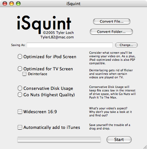This screenshot has width=147, height=149.
Task: Click the Convert File... button
Action: pyautogui.click(x=112, y=21)
